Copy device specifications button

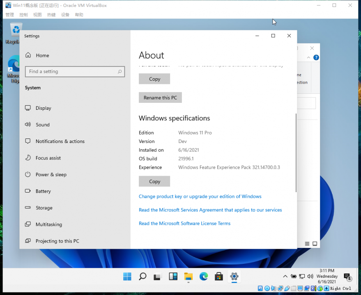(154, 79)
